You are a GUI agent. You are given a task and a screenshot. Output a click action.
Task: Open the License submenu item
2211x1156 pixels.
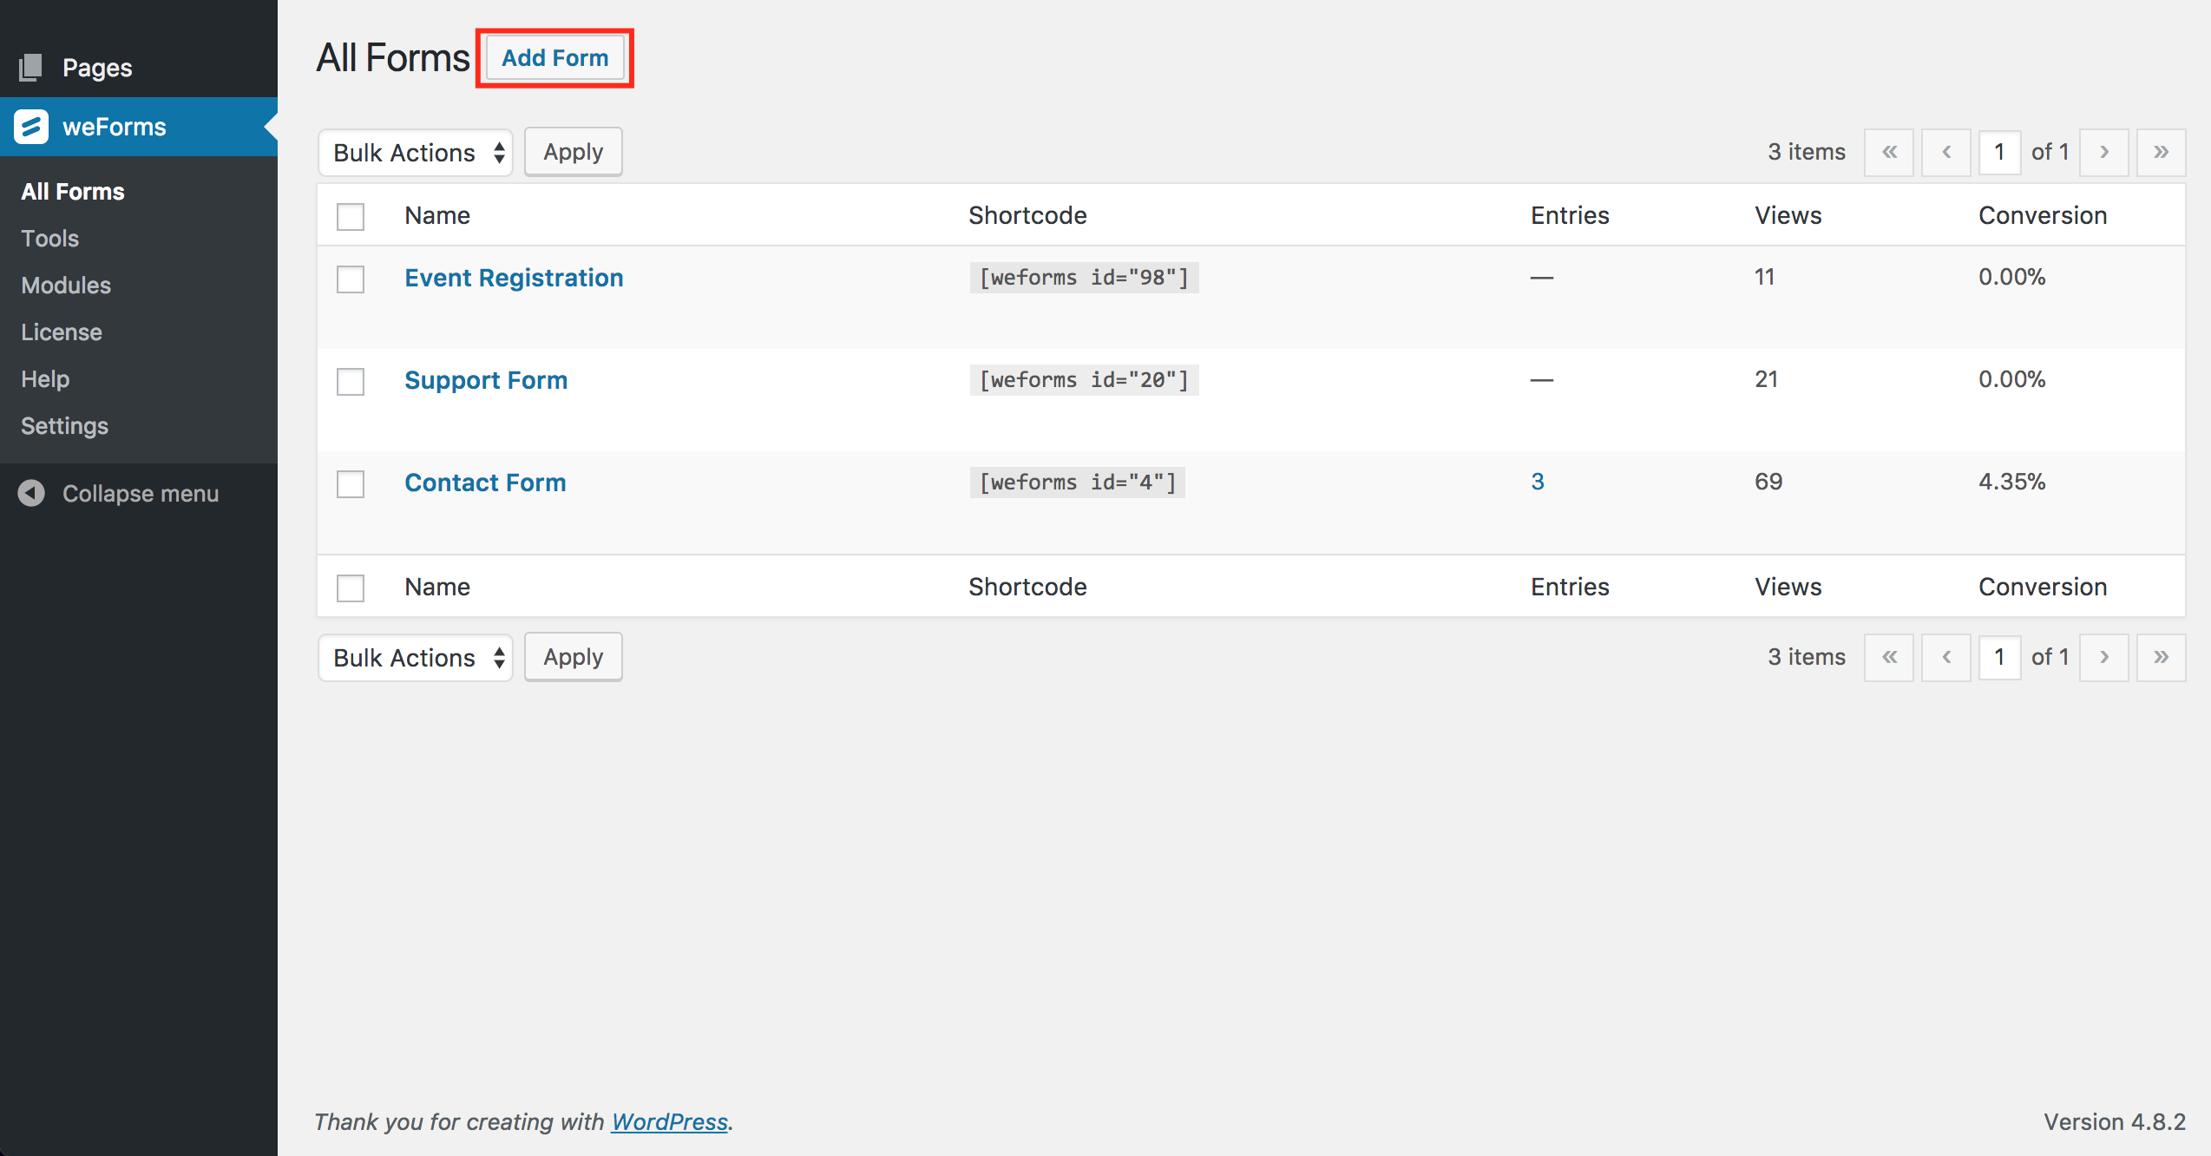(62, 332)
